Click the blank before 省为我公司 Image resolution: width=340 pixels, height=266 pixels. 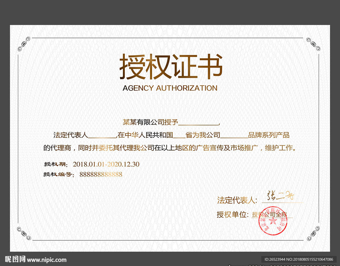[179, 137]
